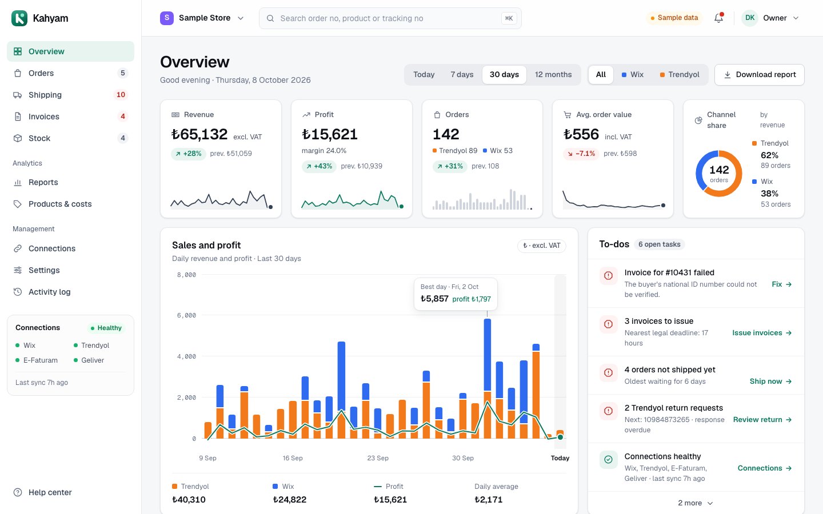Click the channel share donut chart
Image resolution: width=823 pixels, height=514 pixels.
pyautogui.click(x=719, y=174)
